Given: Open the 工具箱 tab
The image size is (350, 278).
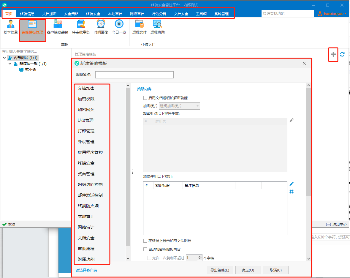Looking at the screenshot, I should [x=201, y=14].
